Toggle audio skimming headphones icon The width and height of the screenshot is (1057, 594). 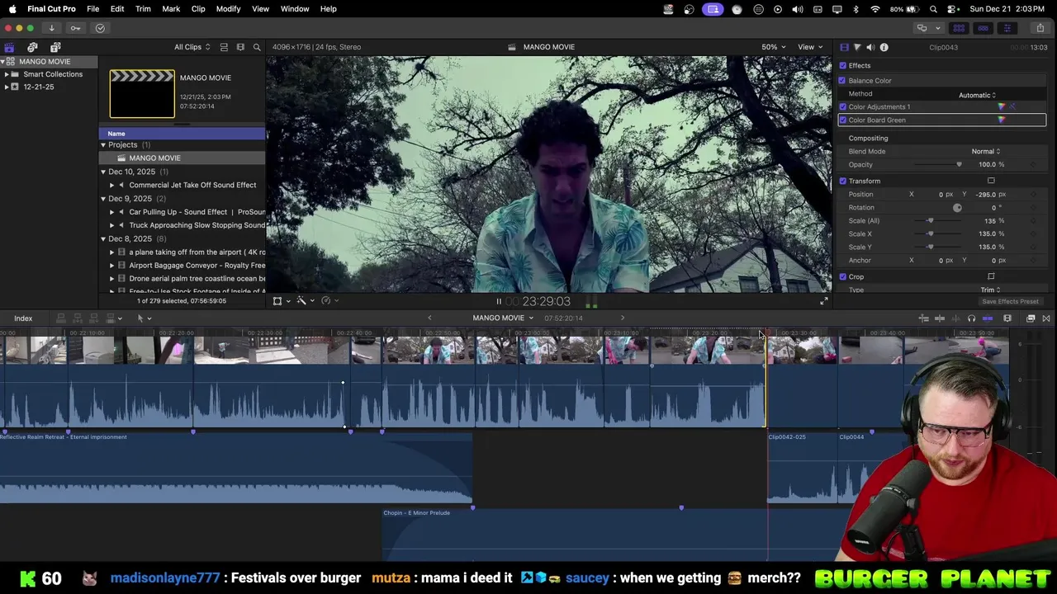[971, 318]
